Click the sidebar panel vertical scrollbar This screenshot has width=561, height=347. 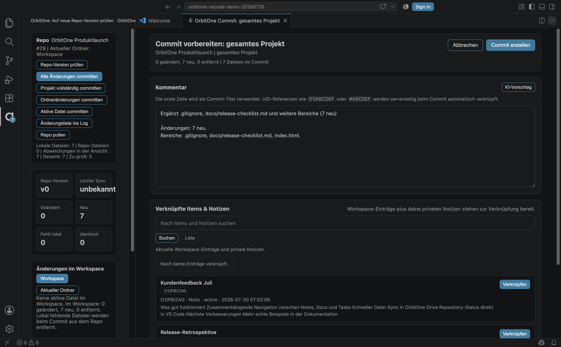133,140
